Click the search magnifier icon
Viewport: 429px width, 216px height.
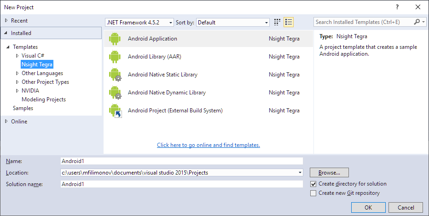click(x=417, y=22)
